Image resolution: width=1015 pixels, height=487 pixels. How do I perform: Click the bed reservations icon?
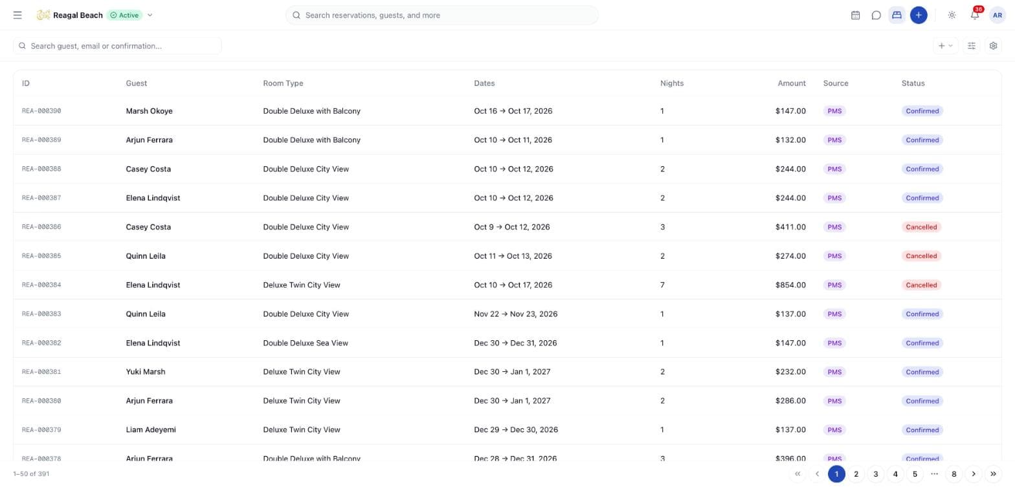point(897,15)
